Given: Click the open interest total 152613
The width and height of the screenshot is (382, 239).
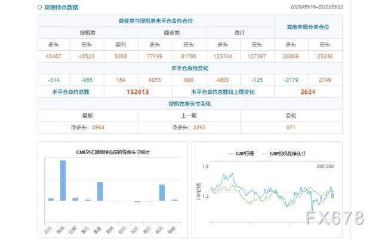Looking at the screenshot, I should pyautogui.click(x=138, y=92).
